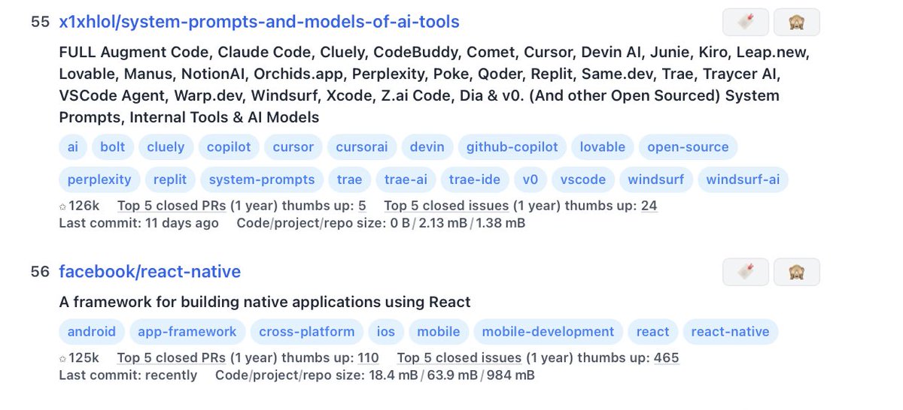Select the 'devin' topic tag
903x410 pixels.
[x=427, y=147]
